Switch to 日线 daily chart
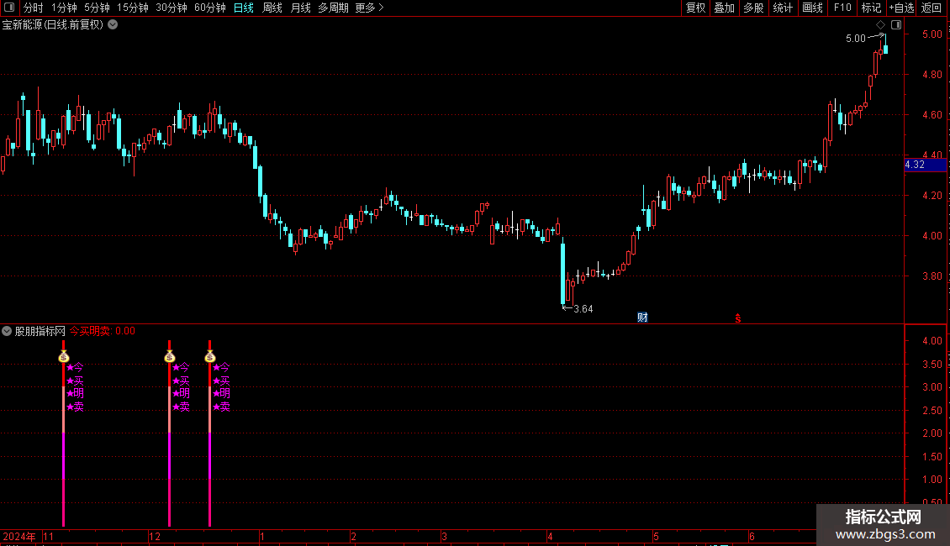This screenshot has width=950, height=546. (x=244, y=8)
